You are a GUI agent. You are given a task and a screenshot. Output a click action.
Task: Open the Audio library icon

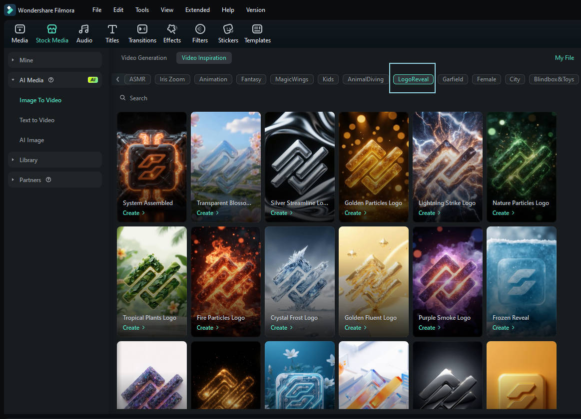84,29
